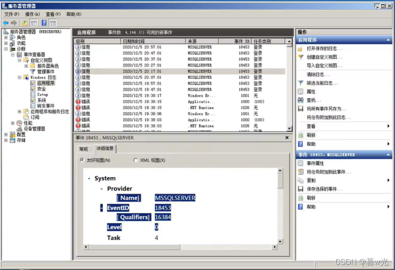Select the 友好视图(N) radio button
Viewport: 395px width, 270px height.
click(82, 160)
